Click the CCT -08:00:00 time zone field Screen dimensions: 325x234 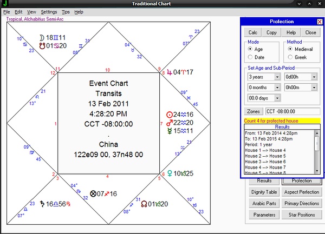pyautogui.click(x=293, y=111)
